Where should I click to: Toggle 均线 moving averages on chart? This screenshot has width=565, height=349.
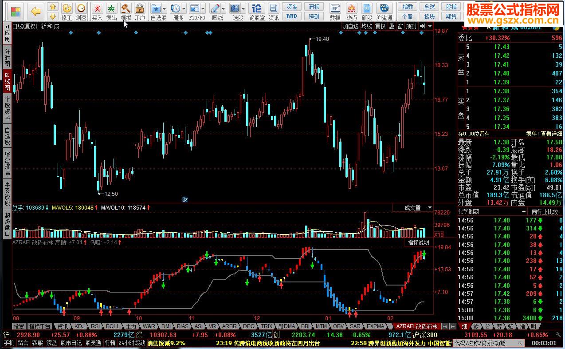(x=366, y=26)
